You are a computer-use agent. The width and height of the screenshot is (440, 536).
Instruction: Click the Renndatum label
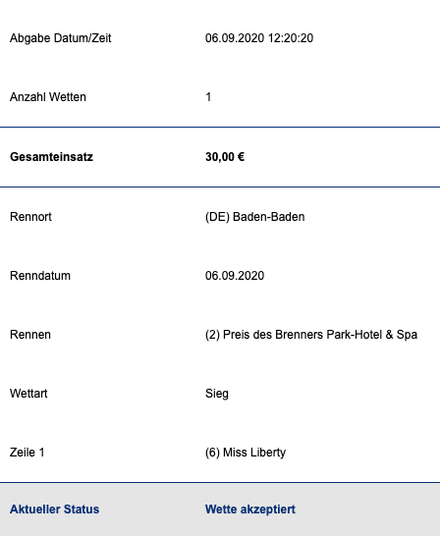coord(40,276)
